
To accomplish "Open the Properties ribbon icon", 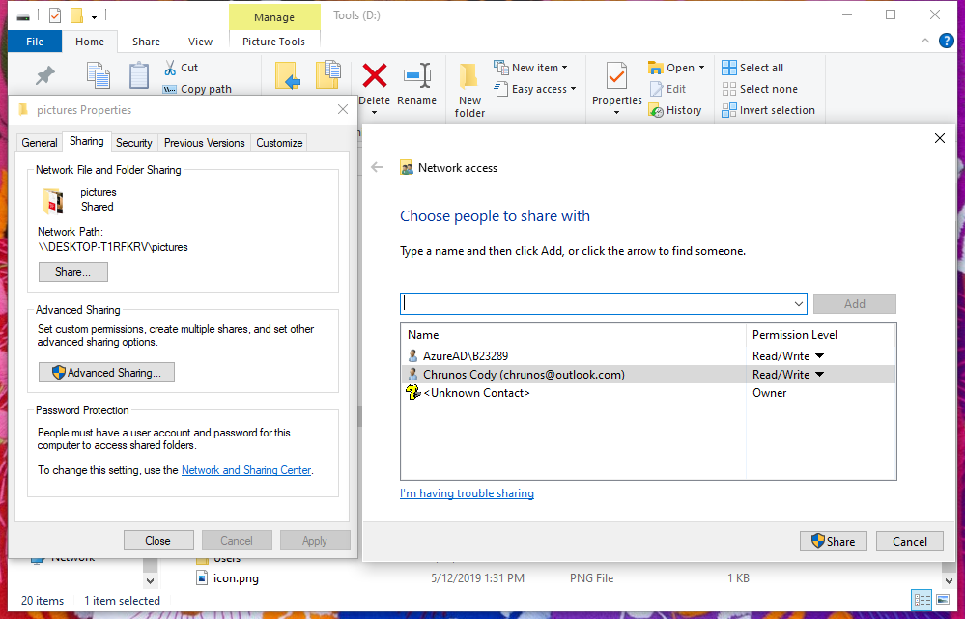I will point(616,77).
